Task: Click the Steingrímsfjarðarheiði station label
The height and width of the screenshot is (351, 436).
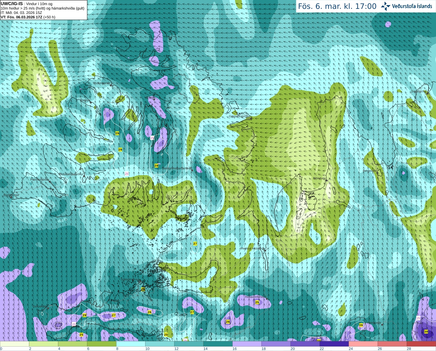Action: (x=176, y=168)
